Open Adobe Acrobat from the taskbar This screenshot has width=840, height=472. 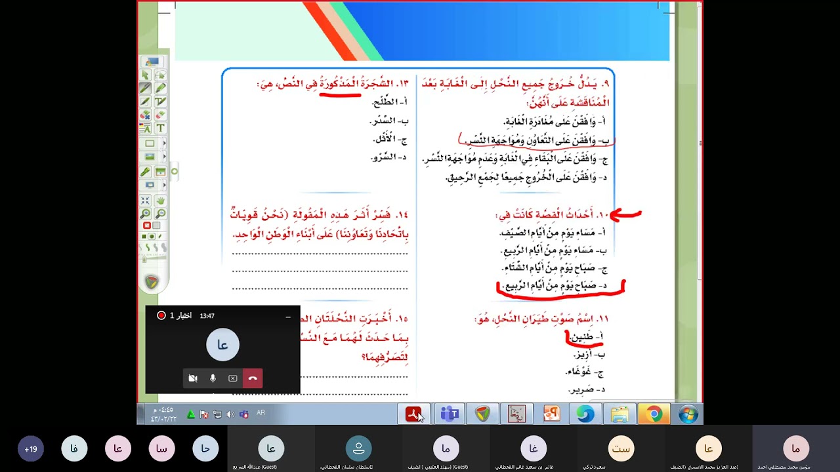point(413,414)
